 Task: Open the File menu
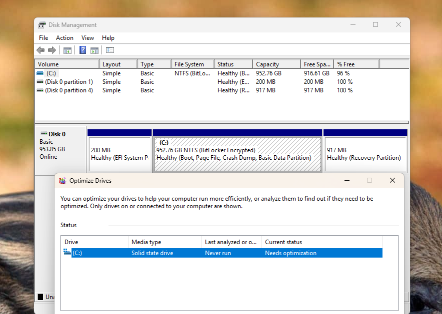[x=43, y=38]
